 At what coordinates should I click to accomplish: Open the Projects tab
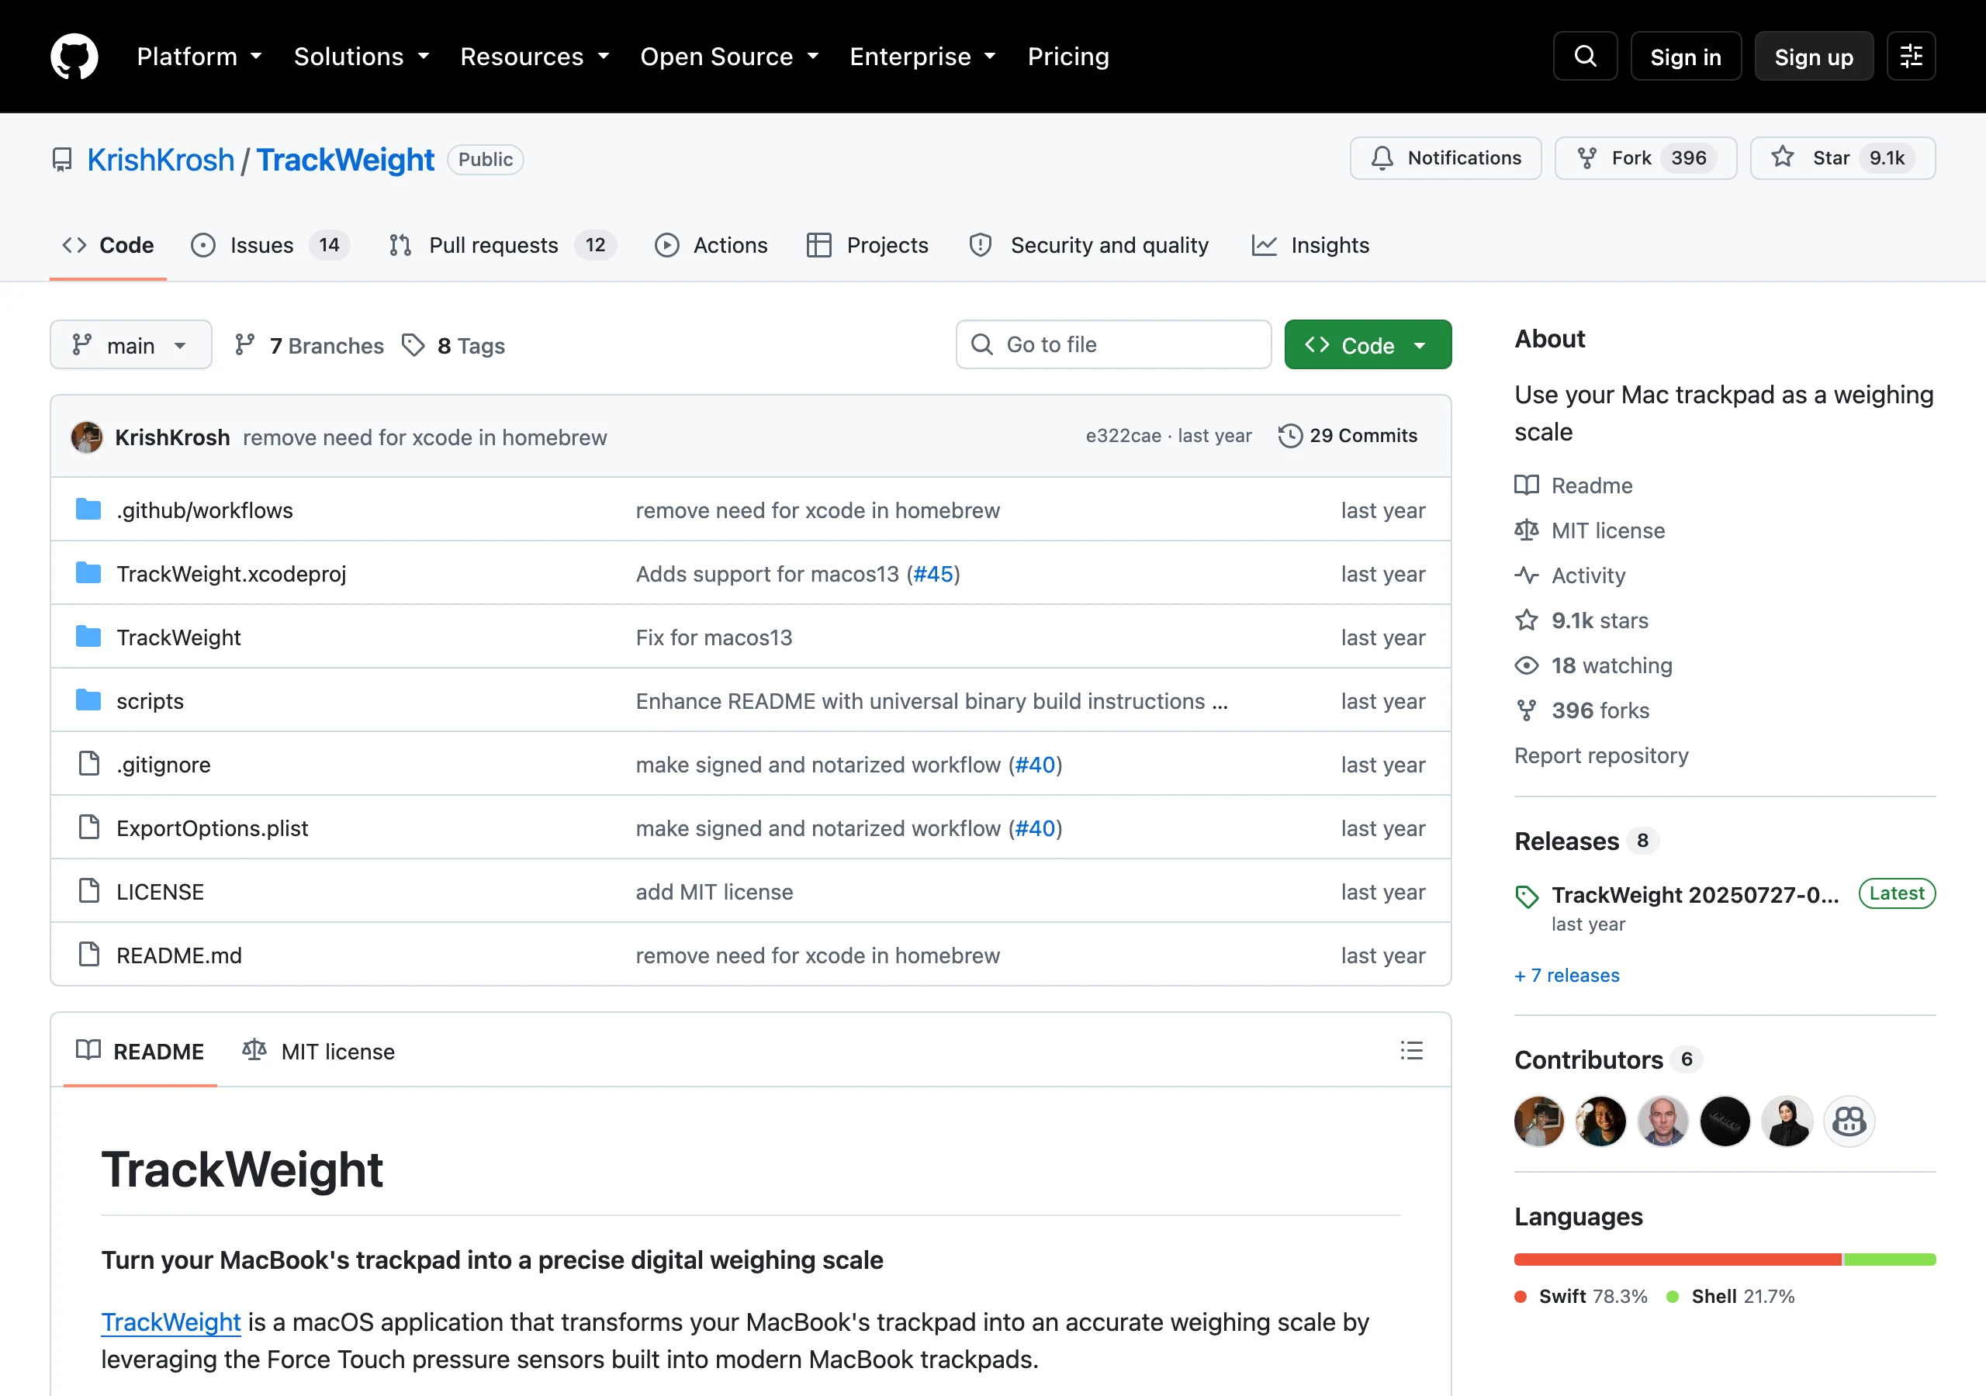(867, 245)
